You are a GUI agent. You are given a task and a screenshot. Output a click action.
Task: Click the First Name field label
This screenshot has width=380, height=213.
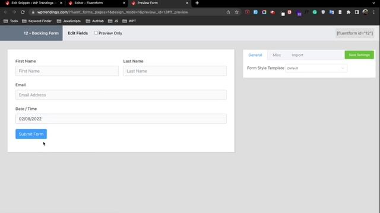[x=26, y=61]
